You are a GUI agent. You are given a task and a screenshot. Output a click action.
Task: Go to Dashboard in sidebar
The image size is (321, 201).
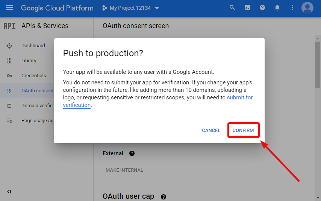coord(33,46)
